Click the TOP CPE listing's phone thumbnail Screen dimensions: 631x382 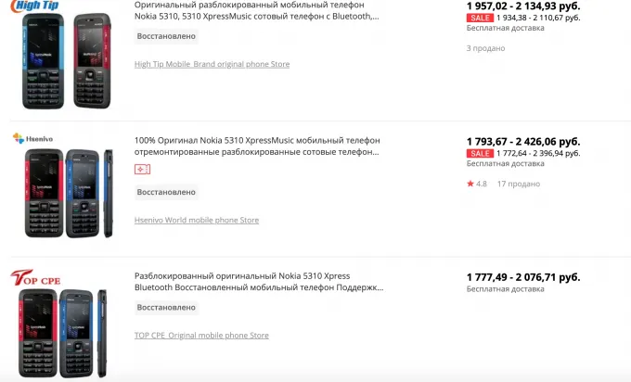tap(61, 329)
